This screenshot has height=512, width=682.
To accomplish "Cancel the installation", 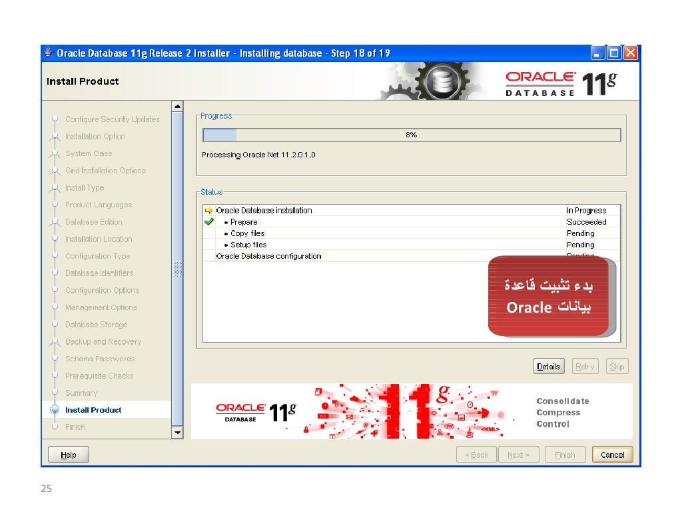I will (613, 455).
